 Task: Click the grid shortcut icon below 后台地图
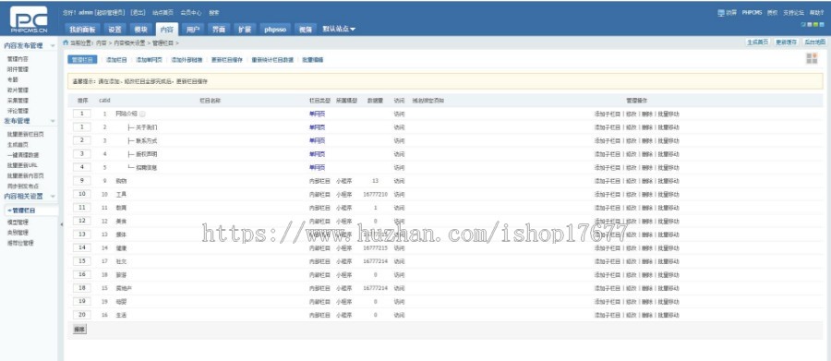(812, 58)
